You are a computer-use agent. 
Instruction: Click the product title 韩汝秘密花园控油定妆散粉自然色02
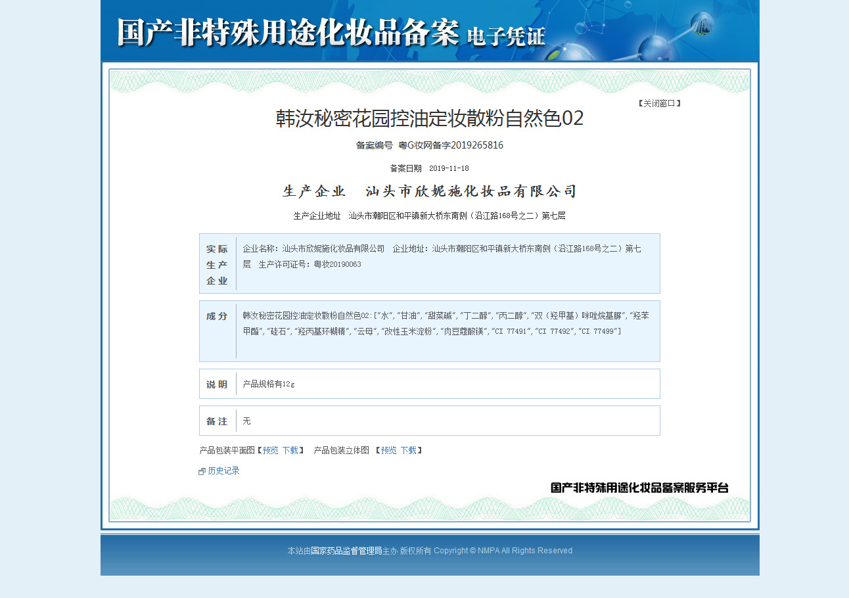pos(430,118)
